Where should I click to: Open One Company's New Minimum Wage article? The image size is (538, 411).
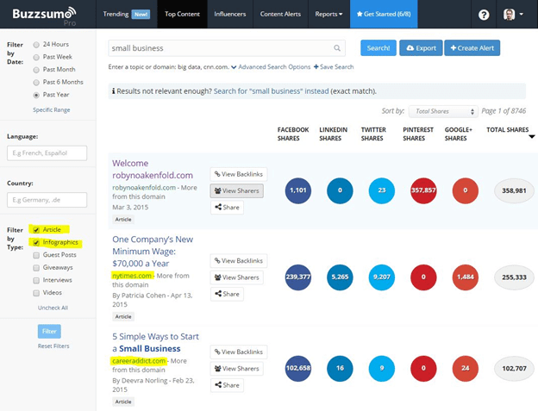[x=153, y=252]
